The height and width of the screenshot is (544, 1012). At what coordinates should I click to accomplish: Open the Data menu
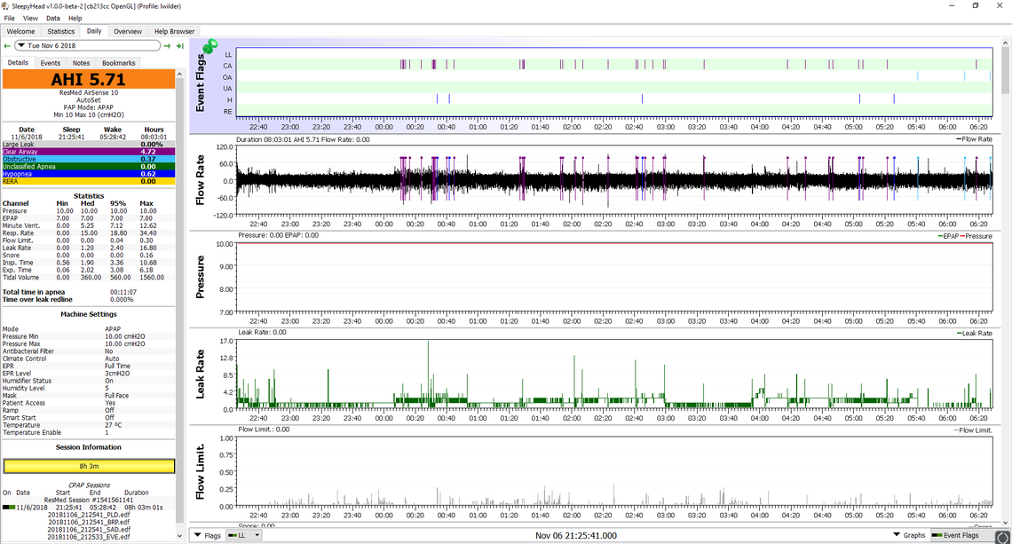pyautogui.click(x=53, y=18)
